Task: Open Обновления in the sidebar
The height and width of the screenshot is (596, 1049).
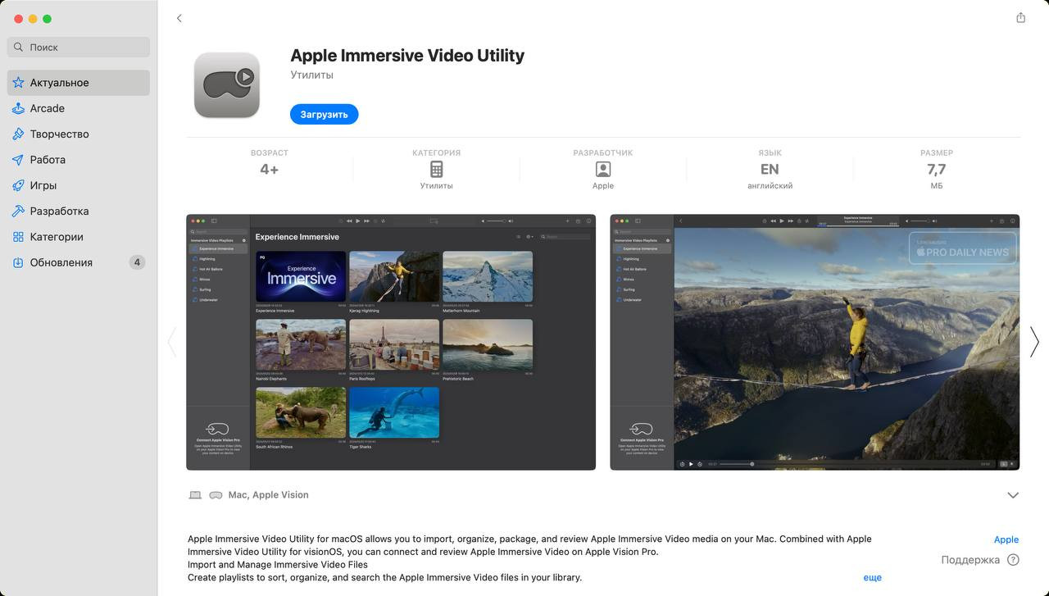Action: [79, 262]
